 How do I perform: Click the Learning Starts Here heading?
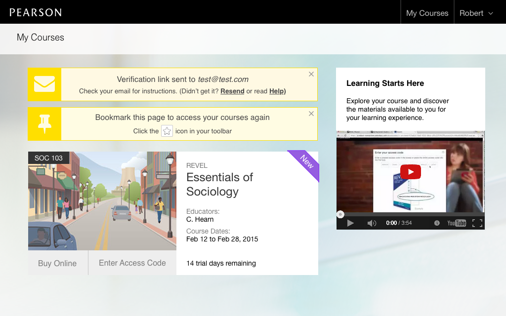point(385,83)
